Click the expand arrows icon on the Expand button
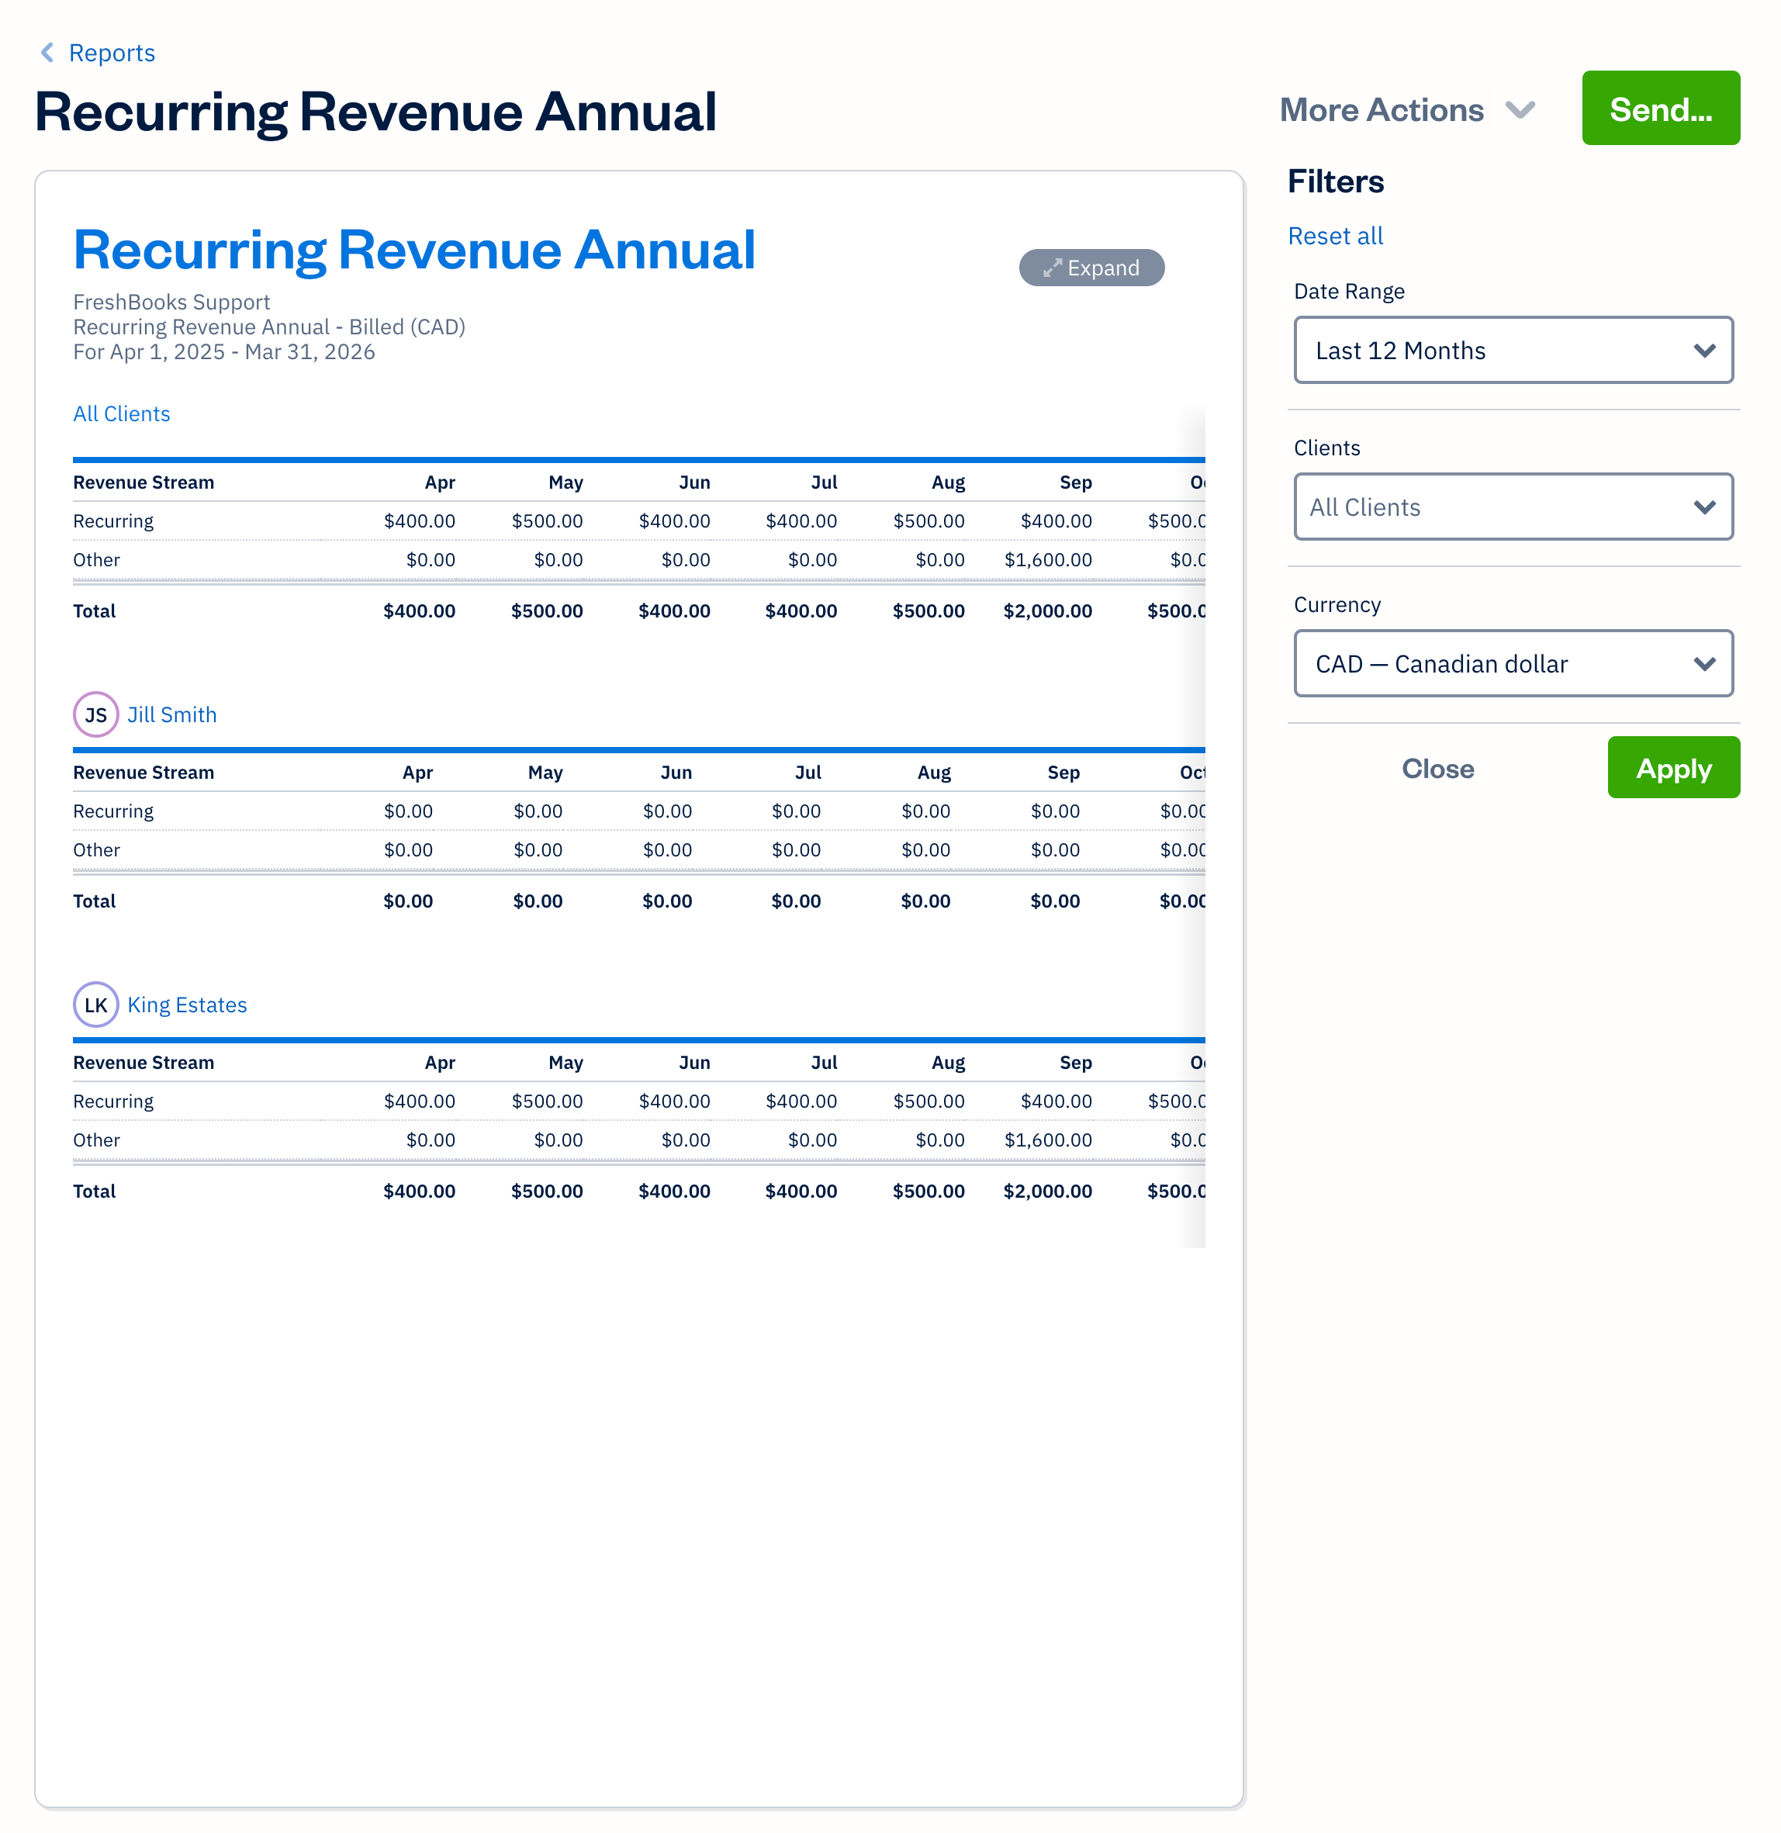 pos(1051,268)
